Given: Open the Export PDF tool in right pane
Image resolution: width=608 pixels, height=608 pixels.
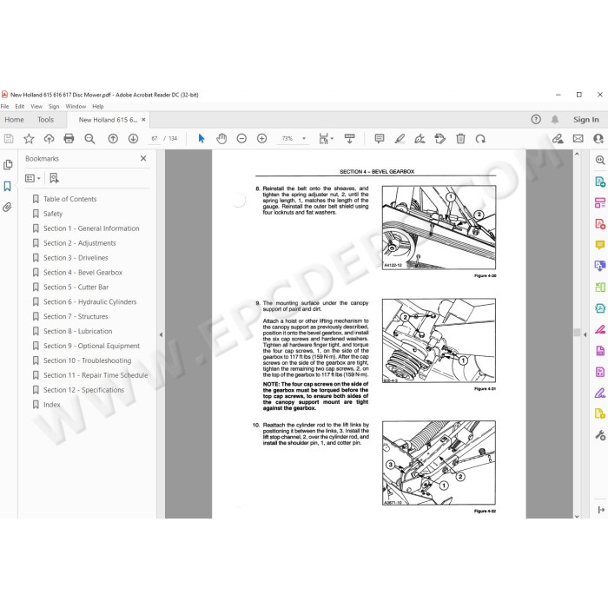Looking at the screenshot, I should [600, 182].
